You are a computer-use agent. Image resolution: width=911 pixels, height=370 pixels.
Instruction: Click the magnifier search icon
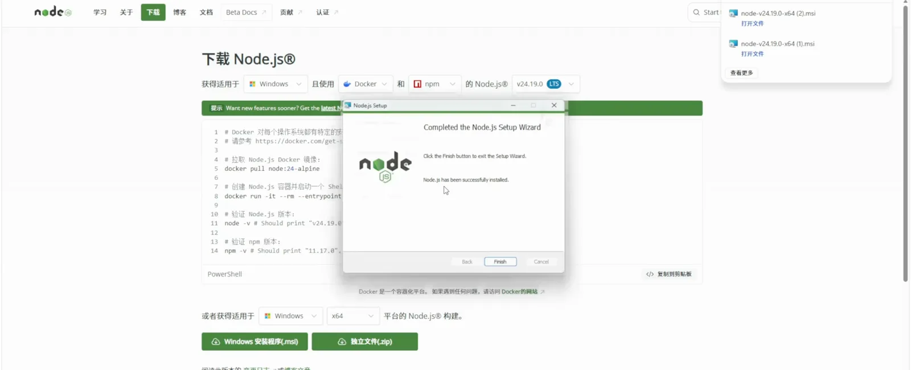point(696,12)
